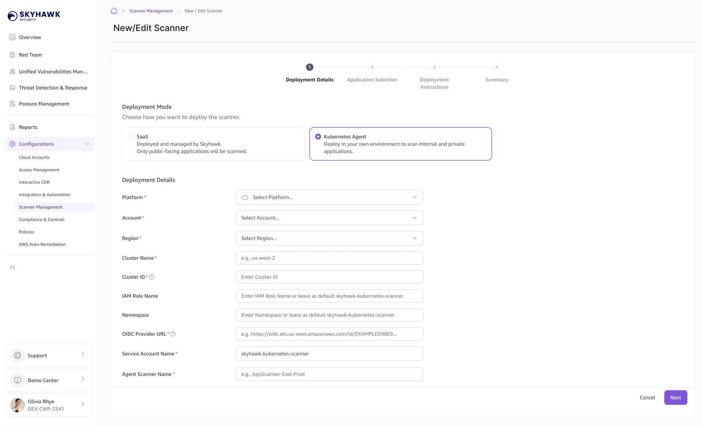Focus the Cluster Name input field
The image size is (702, 426).
330,258
